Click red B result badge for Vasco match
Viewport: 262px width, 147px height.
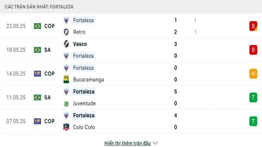tap(253, 50)
